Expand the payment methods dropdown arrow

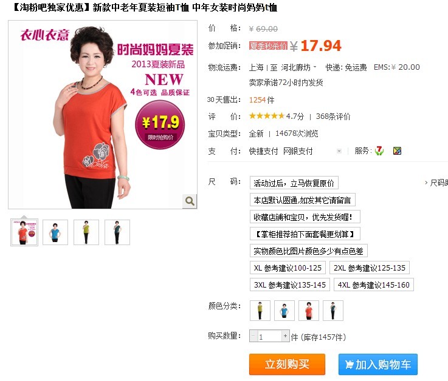pyautogui.click(x=339, y=151)
